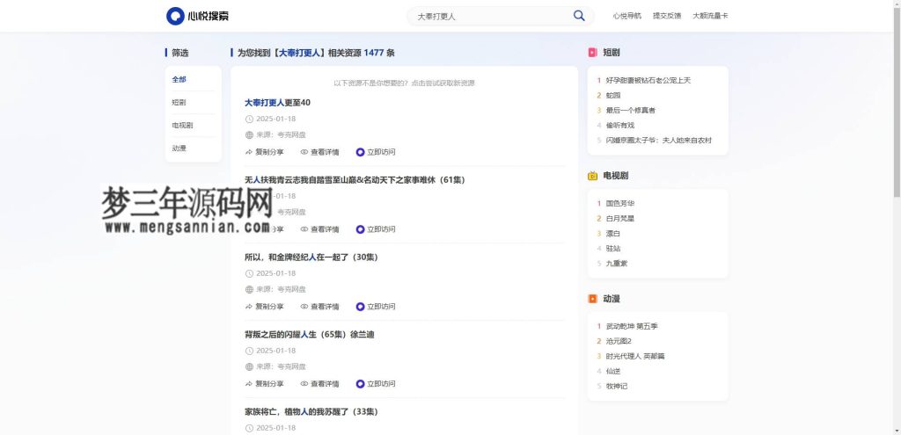
Task: Select 短剧 filter
Action: pyautogui.click(x=179, y=102)
